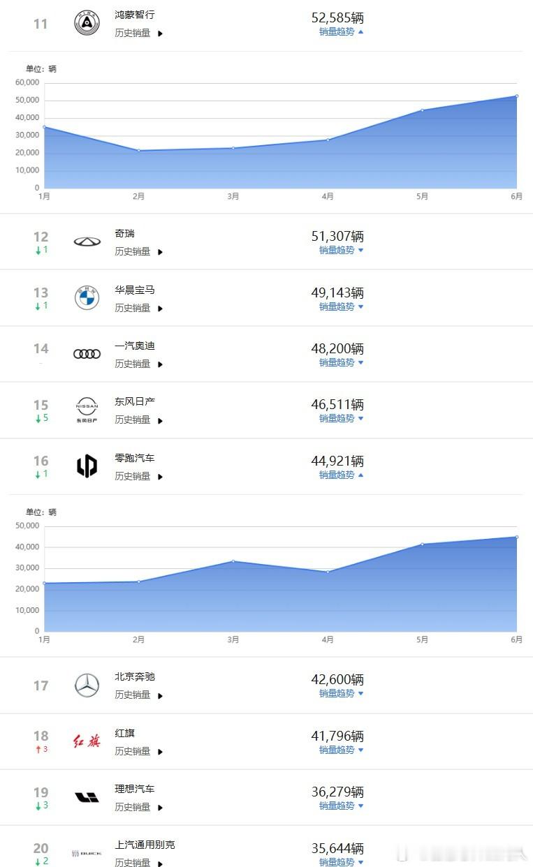Click the 48,200辆 sales figure

(337, 348)
